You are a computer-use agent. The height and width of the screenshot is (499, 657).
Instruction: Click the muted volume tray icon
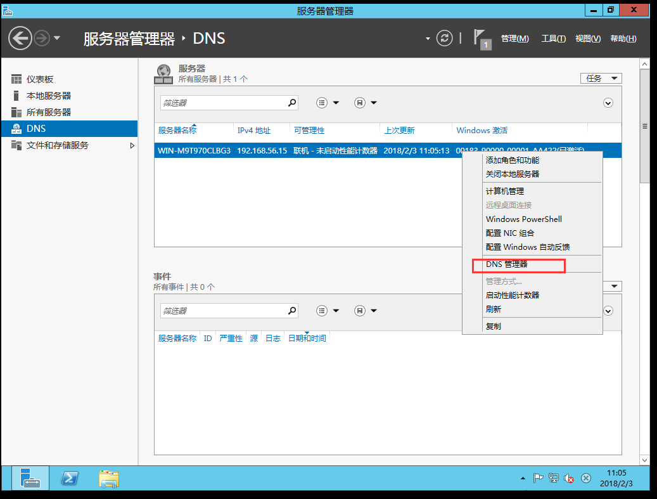point(569,478)
